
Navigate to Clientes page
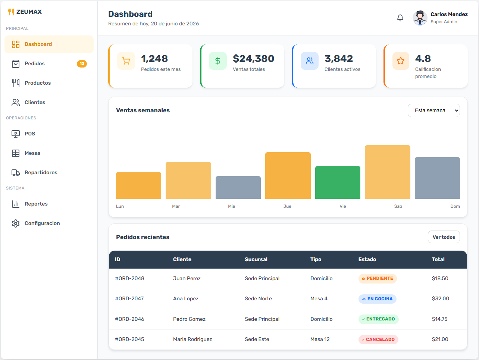(x=49, y=103)
